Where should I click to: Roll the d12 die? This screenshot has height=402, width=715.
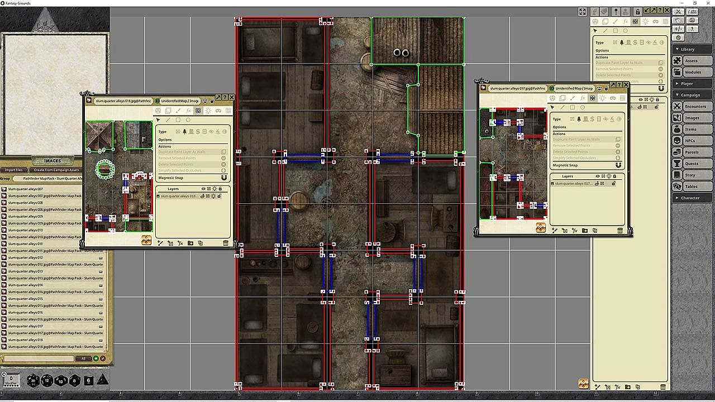click(x=47, y=381)
